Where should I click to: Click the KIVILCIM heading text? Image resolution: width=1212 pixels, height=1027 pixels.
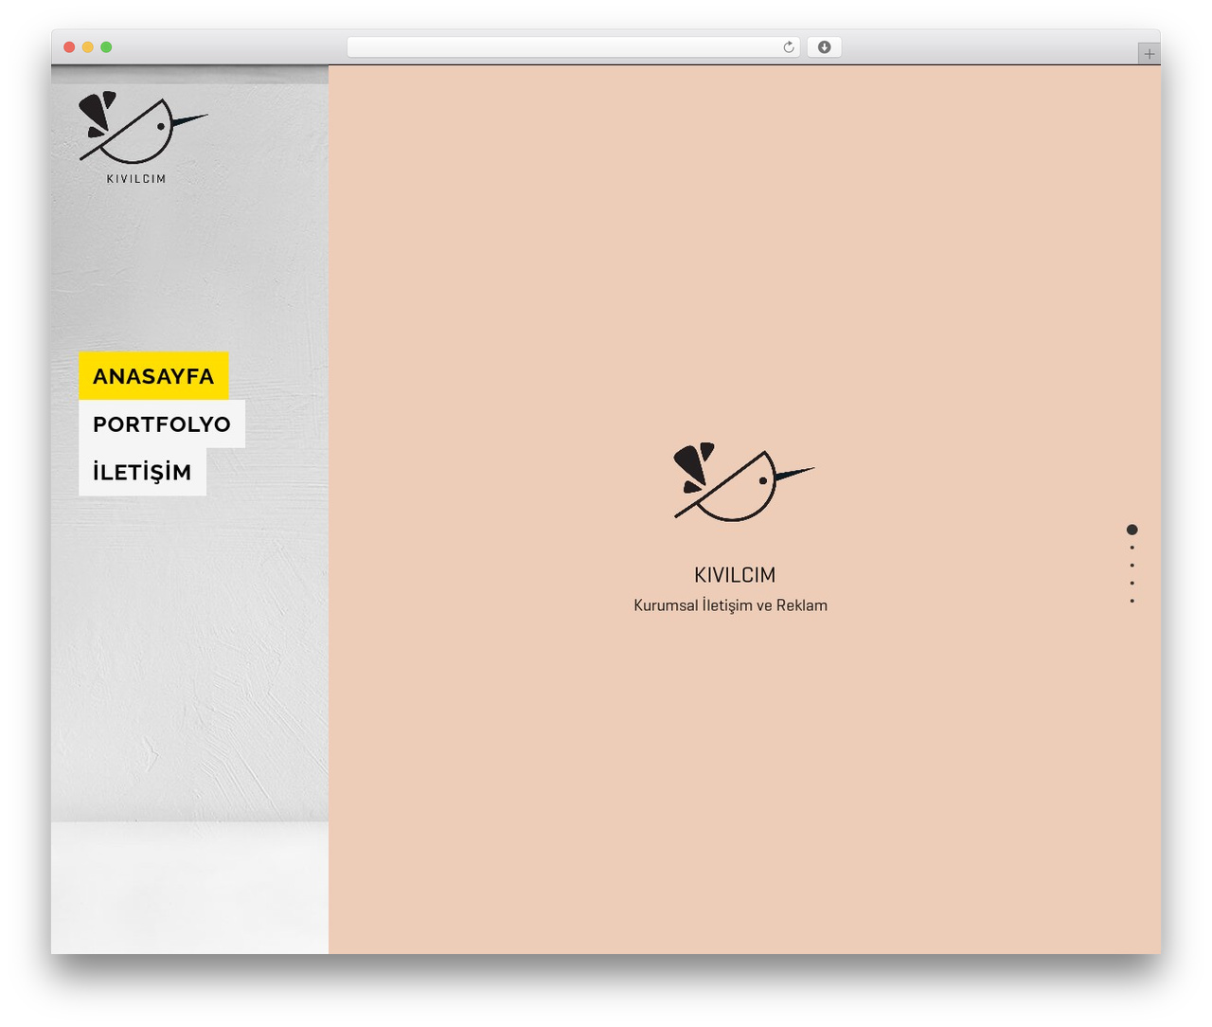coord(735,575)
